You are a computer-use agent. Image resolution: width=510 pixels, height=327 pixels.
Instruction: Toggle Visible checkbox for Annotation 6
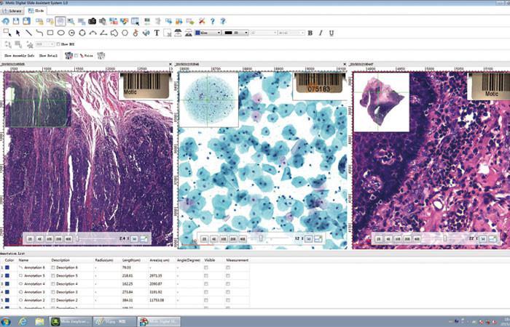click(206, 268)
